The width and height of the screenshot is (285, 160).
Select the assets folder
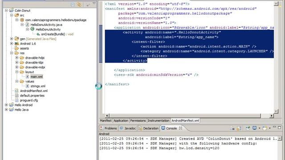tap(24, 48)
